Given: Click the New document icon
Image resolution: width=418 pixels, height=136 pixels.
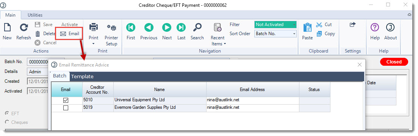Looking at the screenshot, I should click(7, 27).
